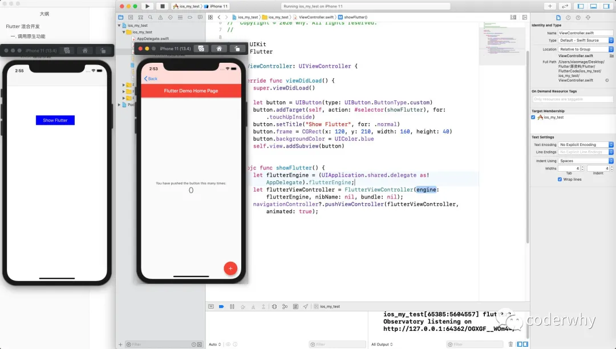The height and width of the screenshot is (349, 616).
Task: Open the Indent Using Spaces dropdown
Action: pyautogui.click(x=585, y=161)
